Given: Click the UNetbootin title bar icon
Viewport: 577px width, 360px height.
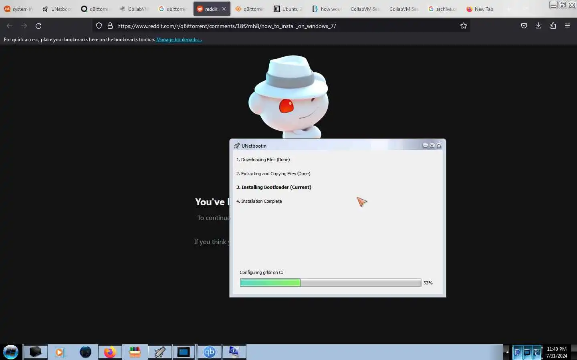Looking at the screenshot, I should point(237,146).
